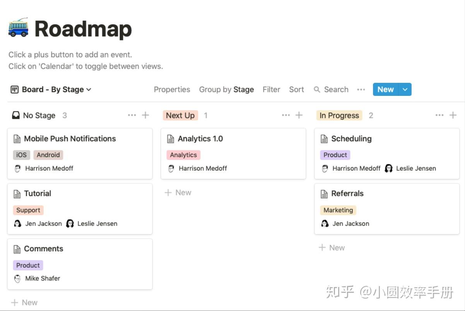Click Jen Jackson avatar on Referrals card
The height and width of the screenshot is (311, 465).
325,224
